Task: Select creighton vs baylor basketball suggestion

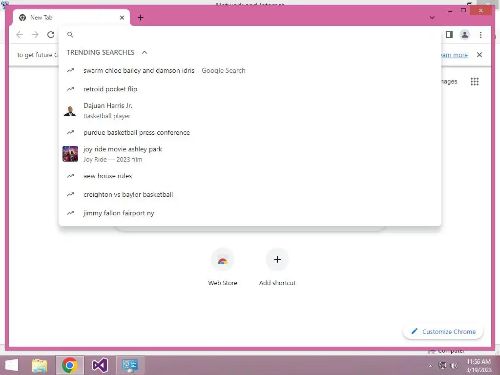Action: pyautogui.click(x=250, y=194)
